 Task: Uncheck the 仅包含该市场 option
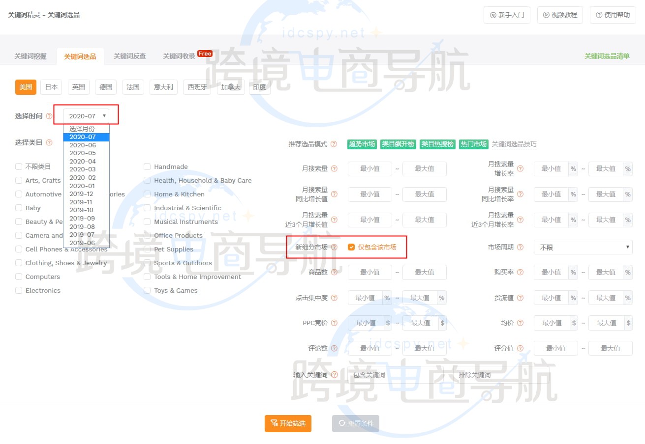[x=351, y=247]
